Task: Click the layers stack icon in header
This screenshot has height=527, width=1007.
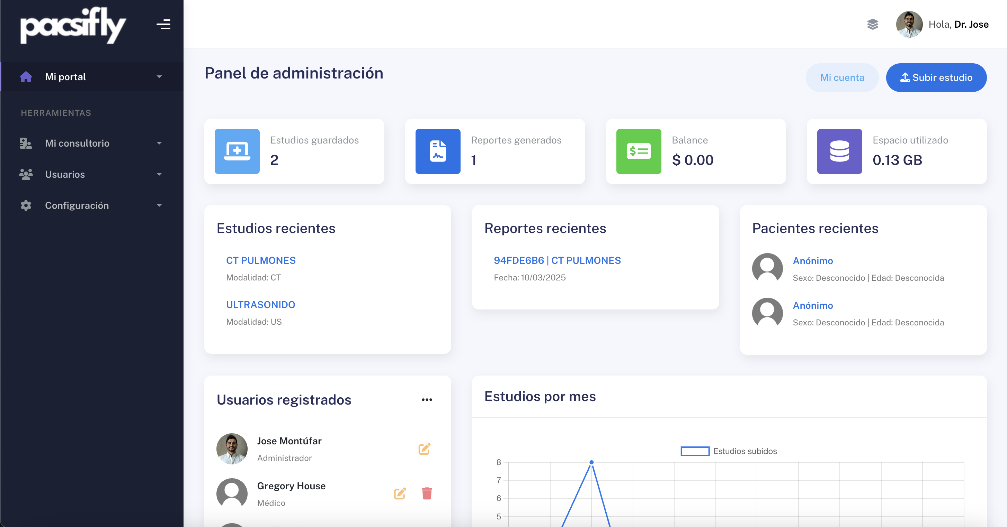Action: [x=873, y=24]
